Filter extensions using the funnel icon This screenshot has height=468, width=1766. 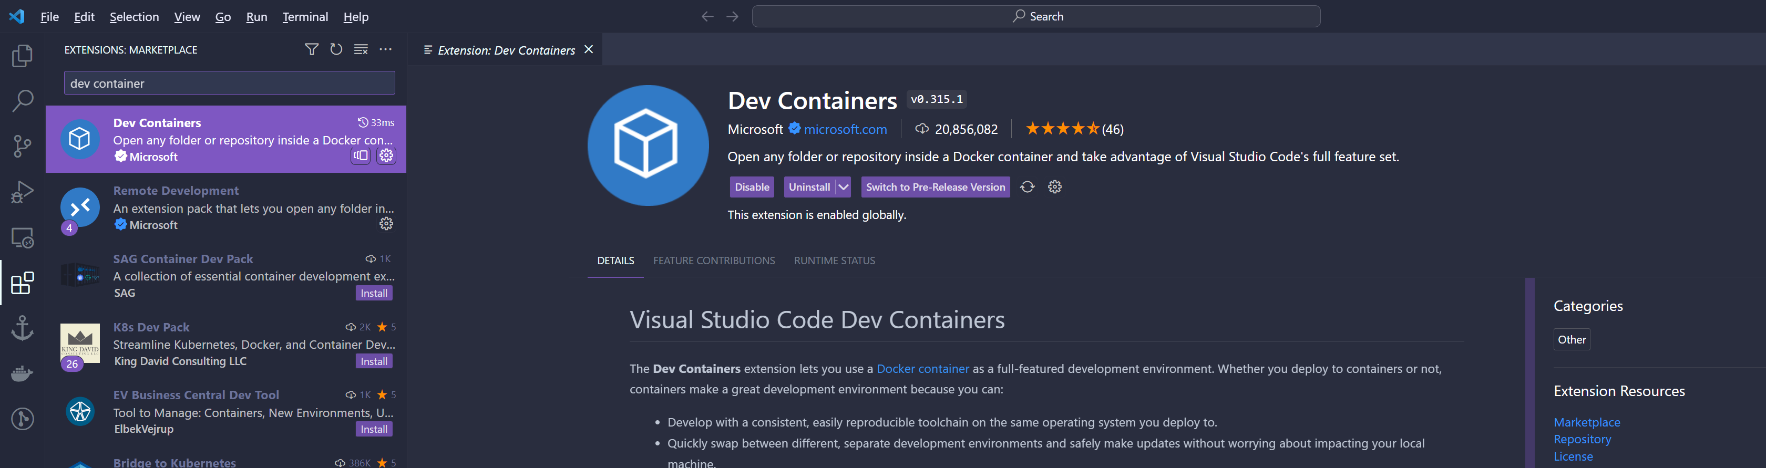click(x=311, y=49)
